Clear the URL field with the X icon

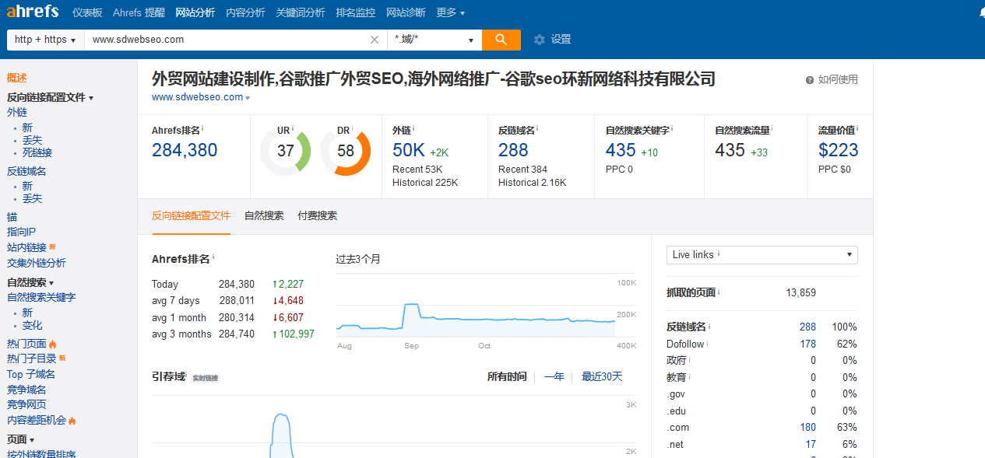[375, 40]
